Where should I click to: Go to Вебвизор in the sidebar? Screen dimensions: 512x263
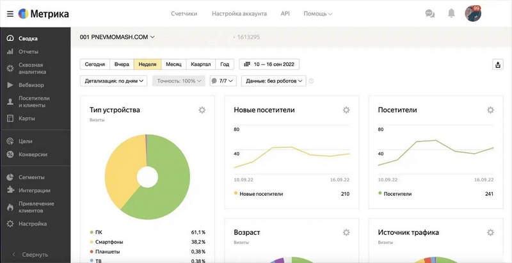point(31,85)
